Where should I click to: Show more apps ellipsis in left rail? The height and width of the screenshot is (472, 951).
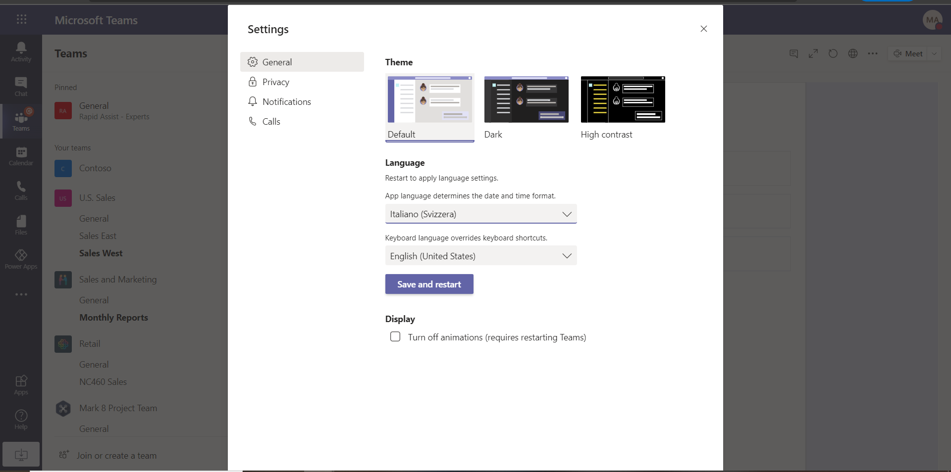[x=21, y=294]
